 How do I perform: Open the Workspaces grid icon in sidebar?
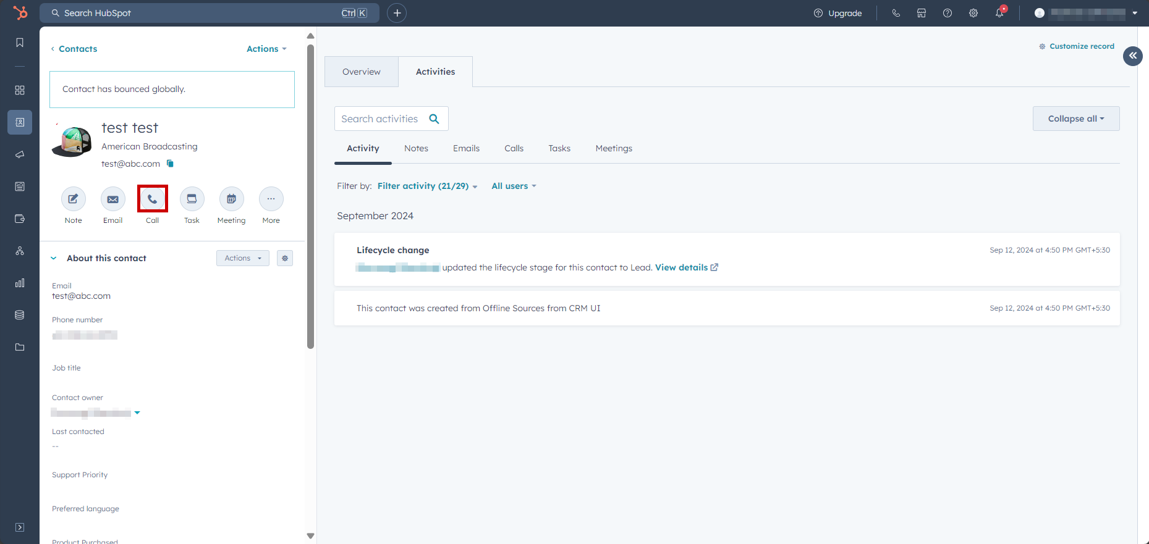[20, 90]
